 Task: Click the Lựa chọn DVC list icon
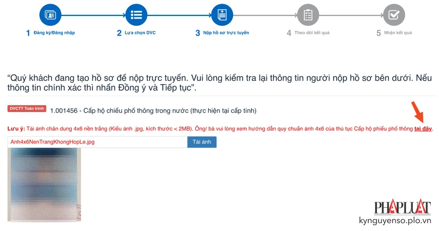pos(136,15)
